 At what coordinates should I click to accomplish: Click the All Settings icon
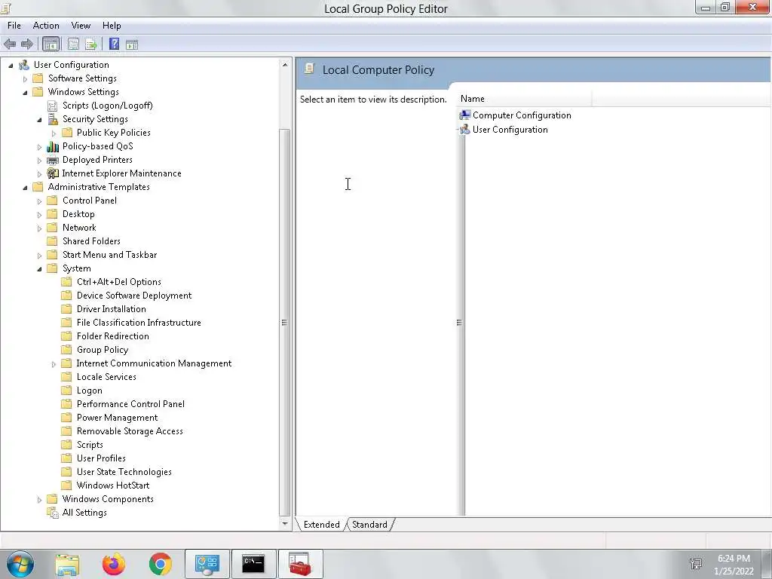point(53,513)
